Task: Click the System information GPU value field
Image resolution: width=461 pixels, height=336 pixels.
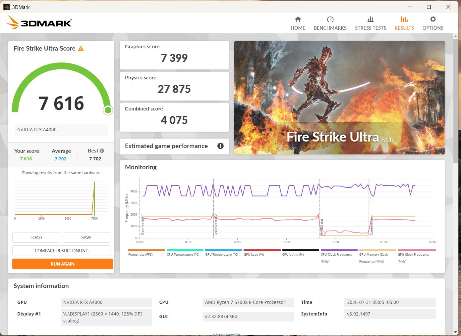Action: pos(106,302)
